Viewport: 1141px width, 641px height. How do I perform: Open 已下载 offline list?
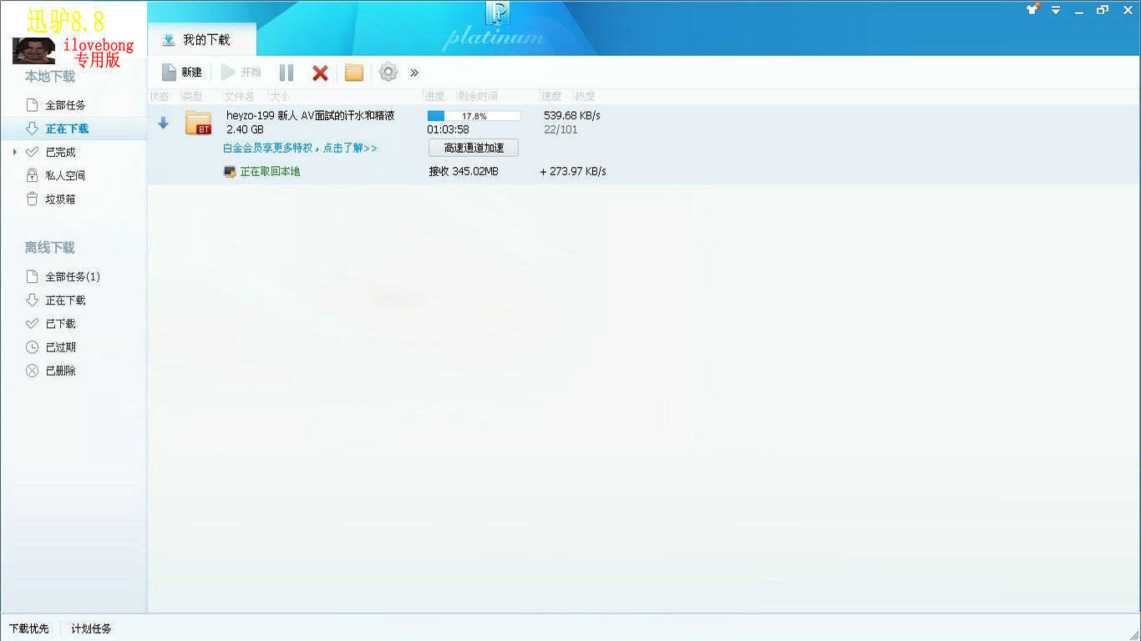pos(60,323)
